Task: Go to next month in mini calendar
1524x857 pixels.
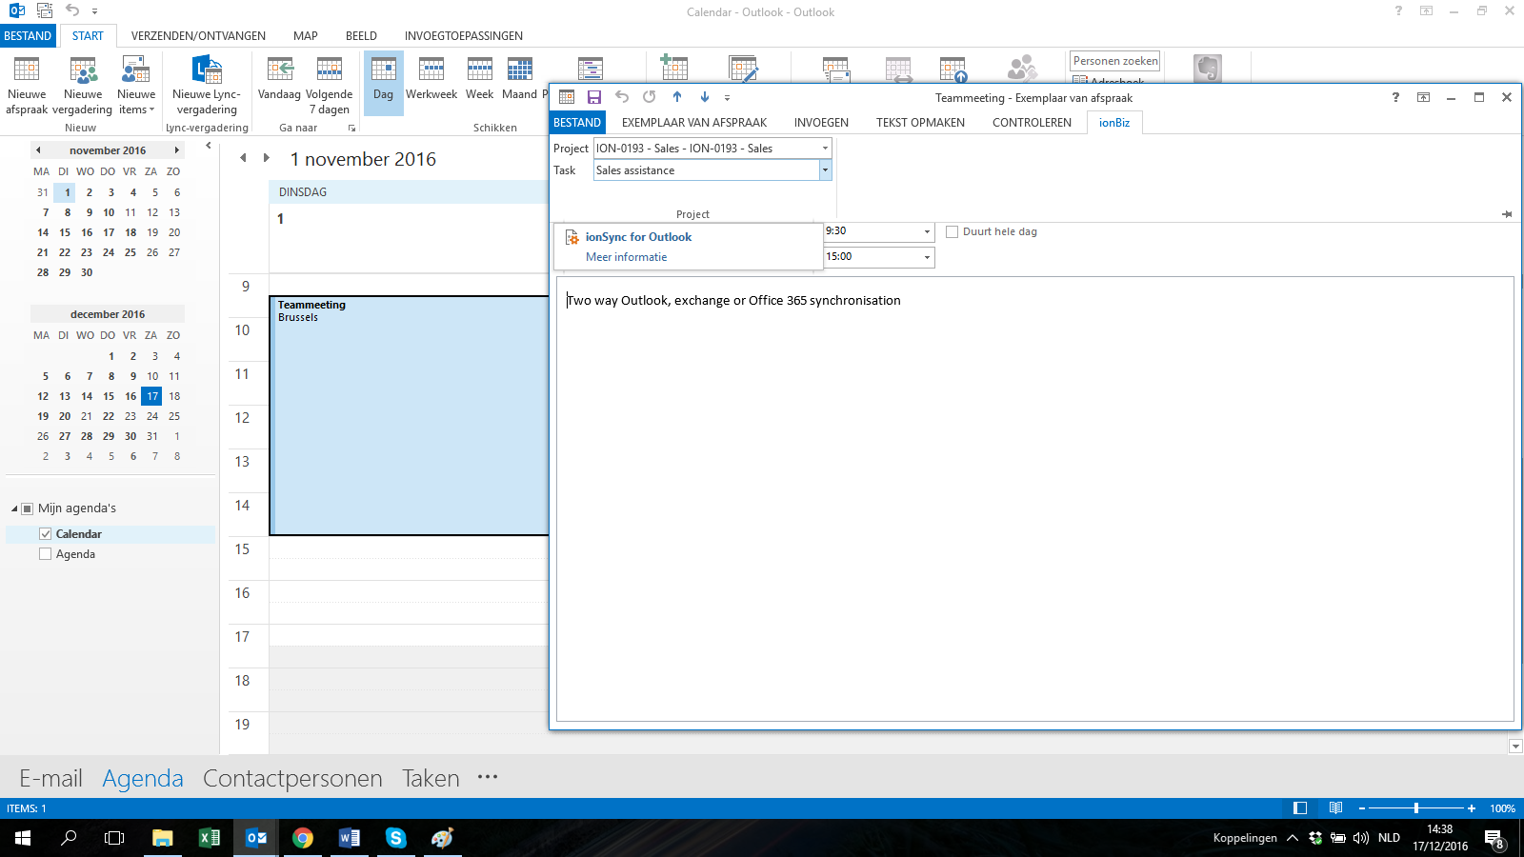Action: tap(176, 150)
